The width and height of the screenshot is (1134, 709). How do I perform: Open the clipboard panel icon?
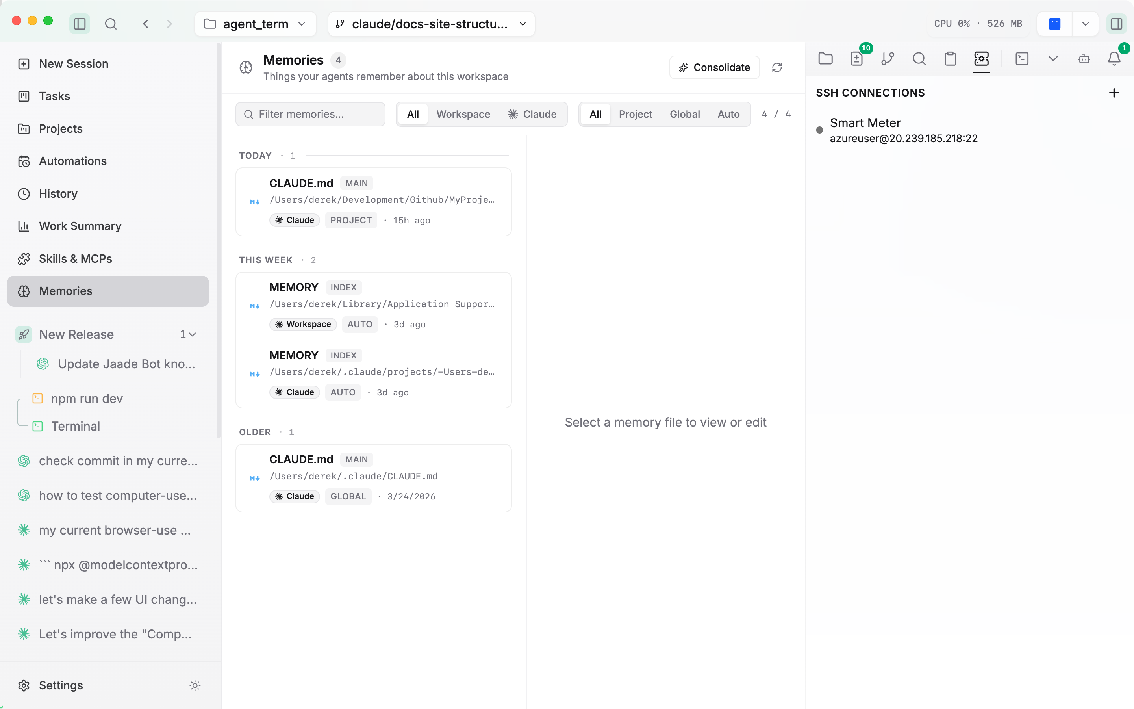[950, 59]
